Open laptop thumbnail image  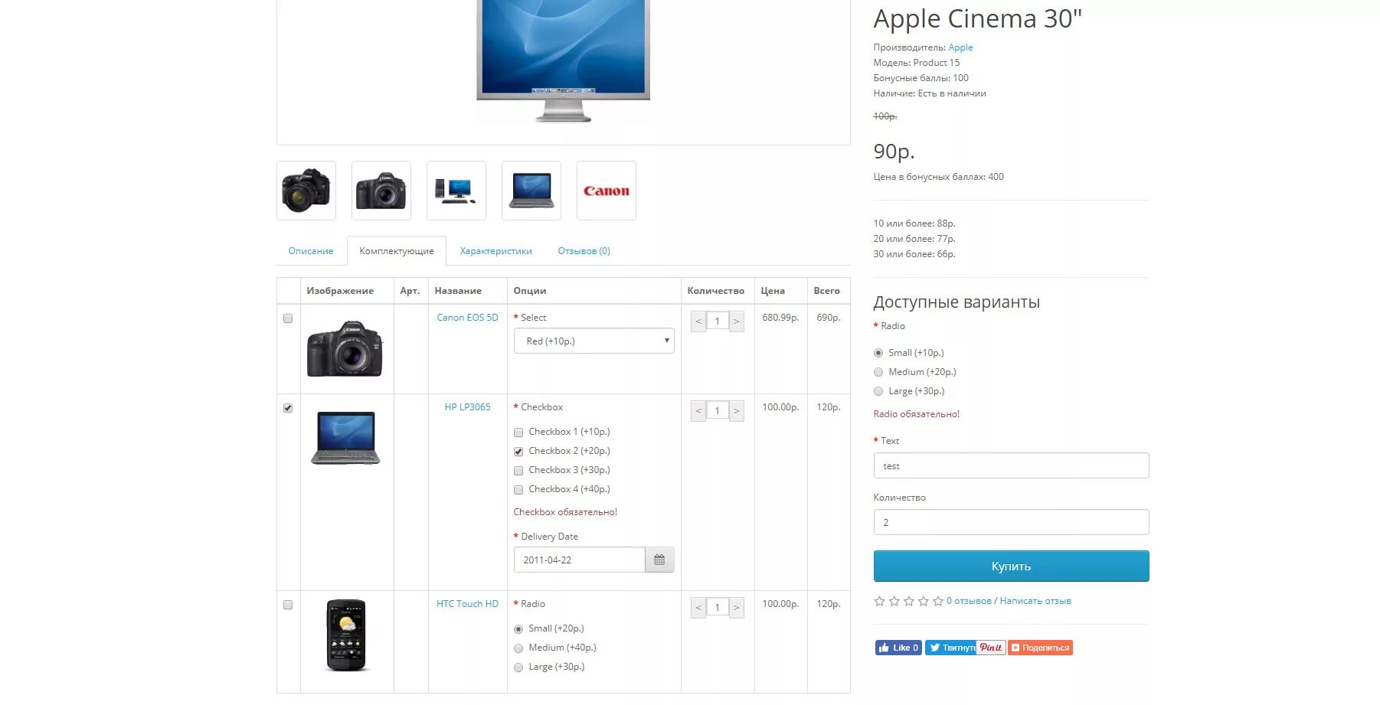(531, 191)
